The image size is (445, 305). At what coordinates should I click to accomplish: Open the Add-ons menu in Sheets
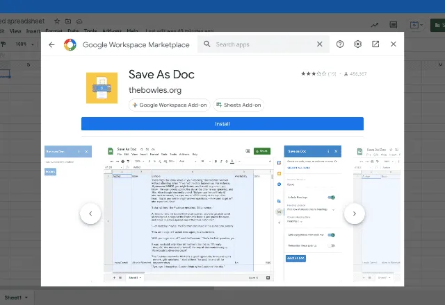tap(112, 31)
